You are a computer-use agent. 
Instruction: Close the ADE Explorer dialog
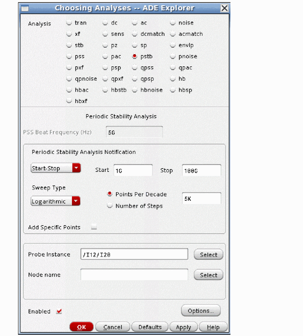coord(225,8)
